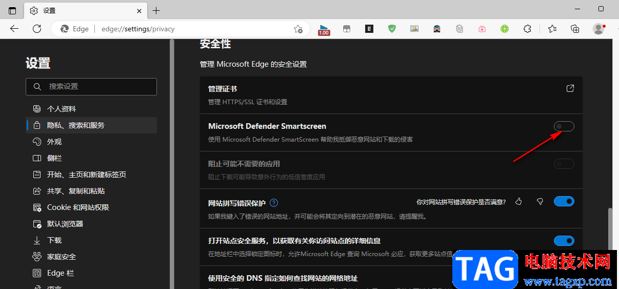Refresh the current settings page

(37, 29)
